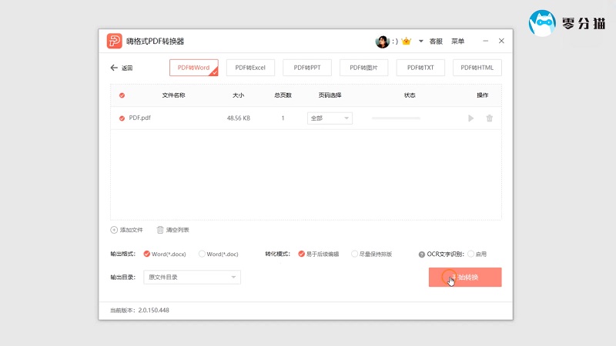Uncheck the PDF.pdf file checkbox
Image resolution: width=616 pixels, height=346 pixels.
(x=122, y=118)
